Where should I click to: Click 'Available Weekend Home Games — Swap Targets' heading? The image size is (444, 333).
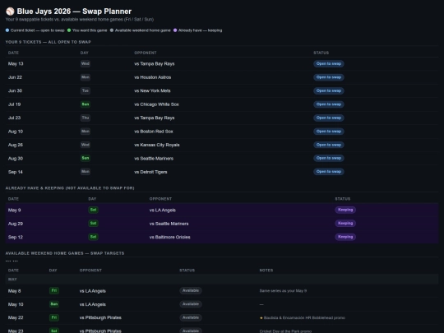click(65, 253)
